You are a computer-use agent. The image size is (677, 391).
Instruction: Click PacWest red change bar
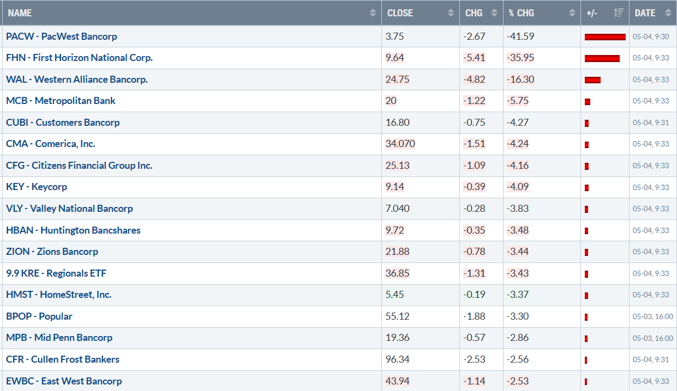(605, 37)
